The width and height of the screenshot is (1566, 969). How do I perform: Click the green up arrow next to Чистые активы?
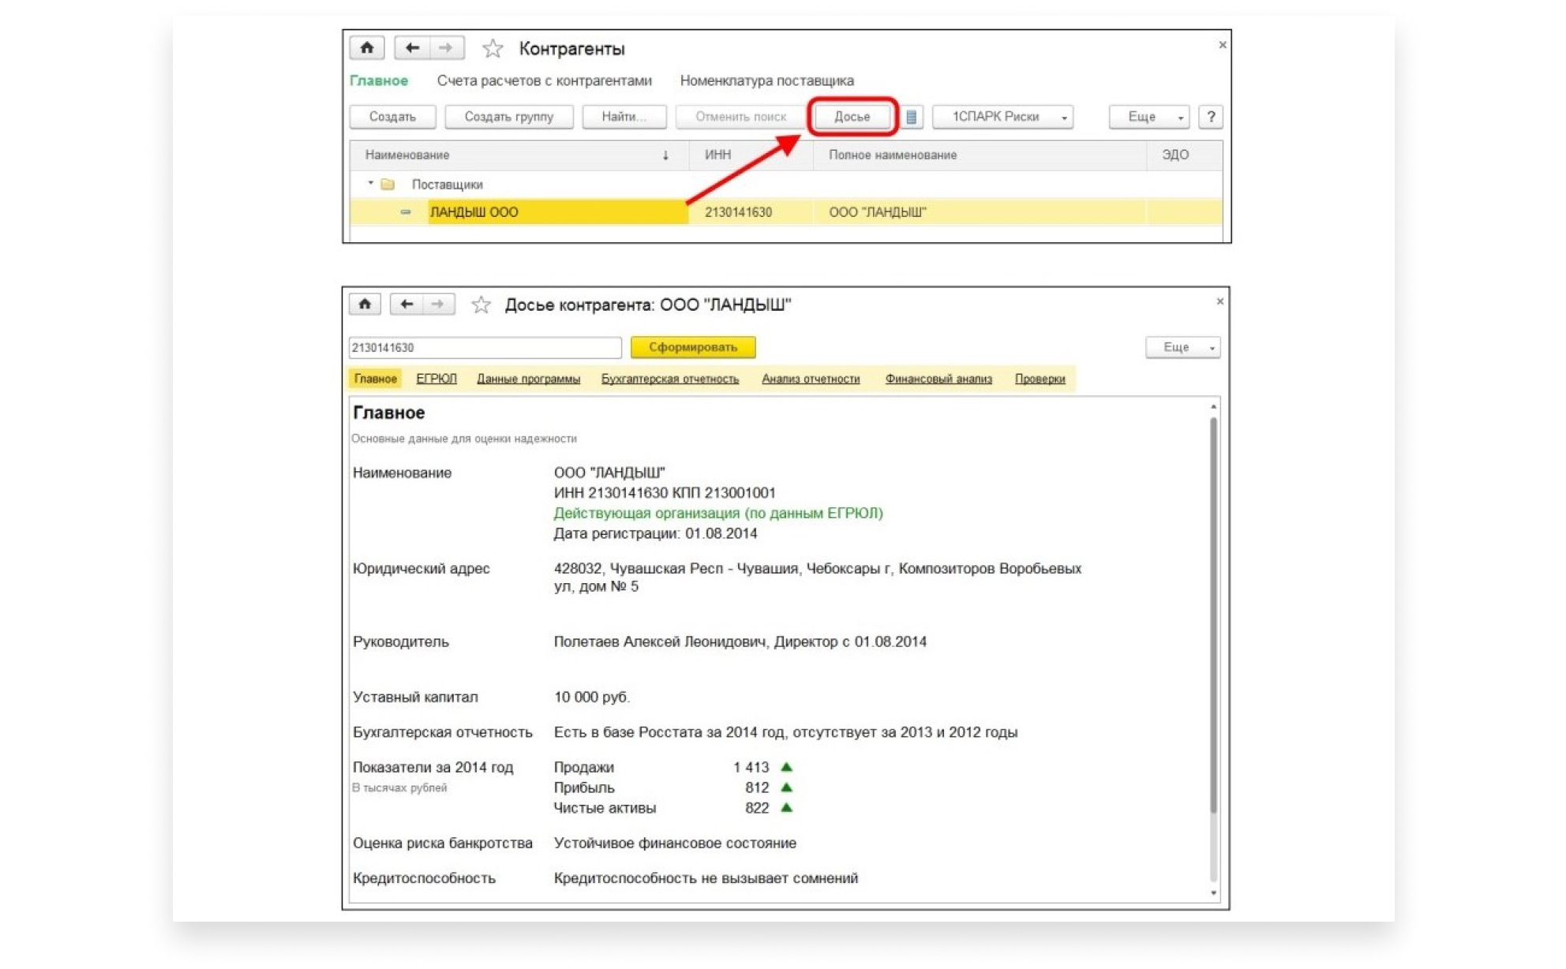pyautogui.click(x=786, y=807)
